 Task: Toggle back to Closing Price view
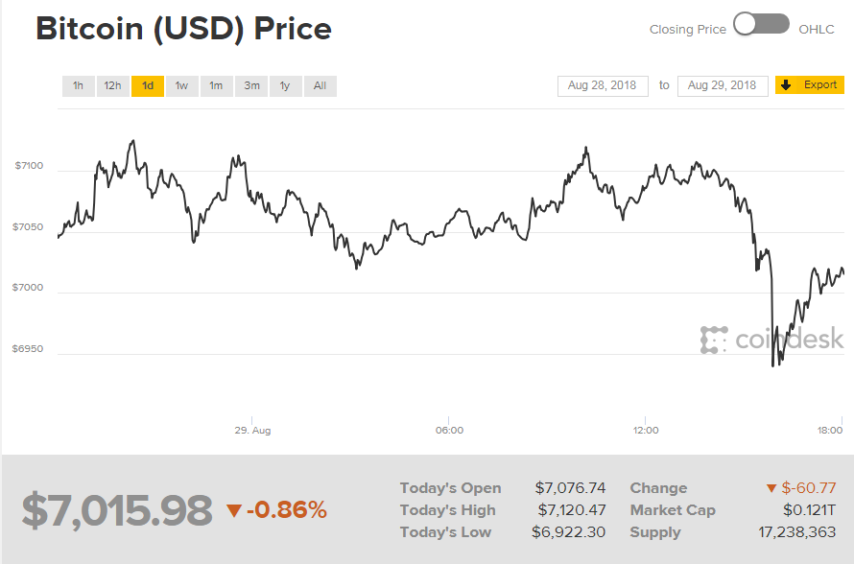click(x=687, y=29)
